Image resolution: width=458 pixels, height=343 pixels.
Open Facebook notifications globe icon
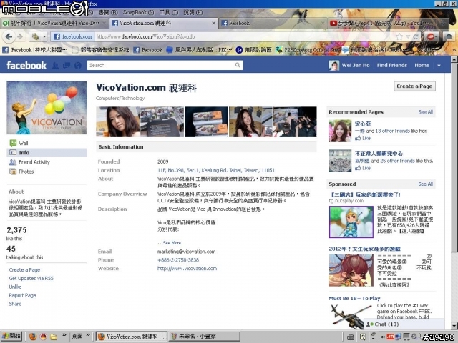pos(78,65)
